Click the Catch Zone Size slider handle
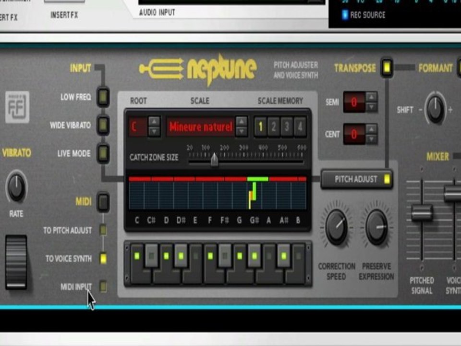461x346 pixels. point(214,160)
